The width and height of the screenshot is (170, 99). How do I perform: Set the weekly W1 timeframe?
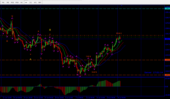pyautogui.click(x=35, y=2)
